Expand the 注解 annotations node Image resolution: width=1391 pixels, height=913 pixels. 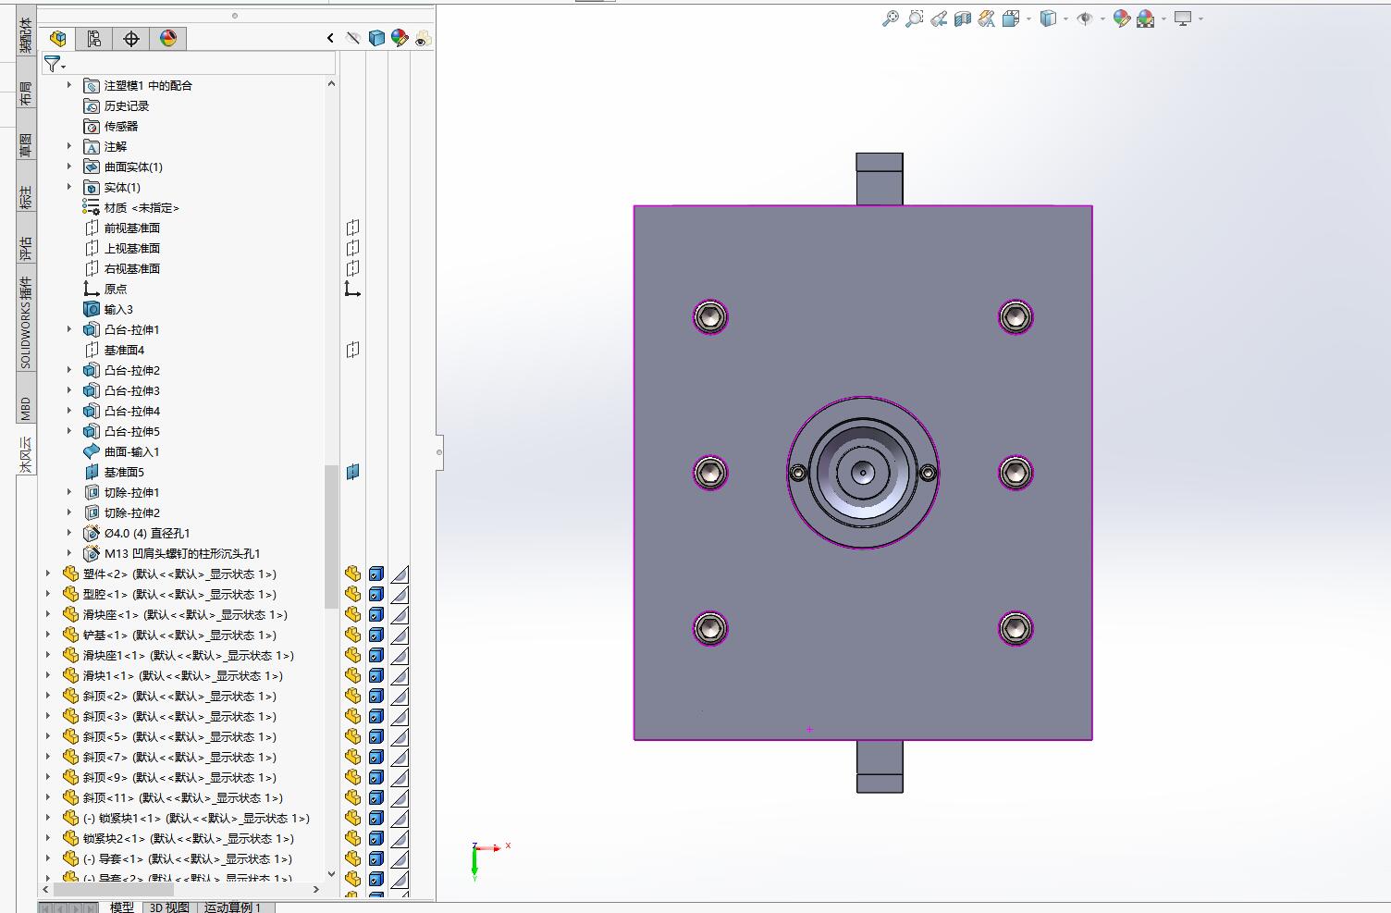coord(68,146)
